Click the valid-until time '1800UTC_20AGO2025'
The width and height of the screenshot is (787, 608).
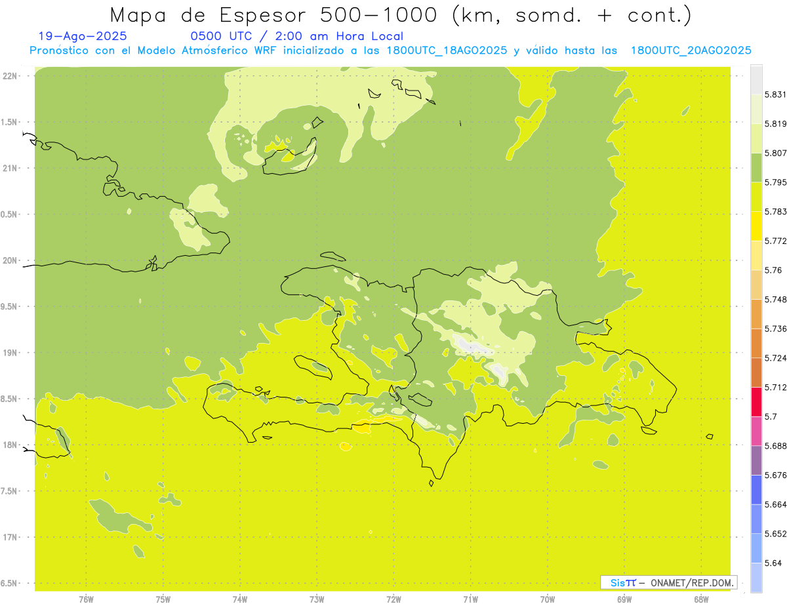tap(691, 51)
